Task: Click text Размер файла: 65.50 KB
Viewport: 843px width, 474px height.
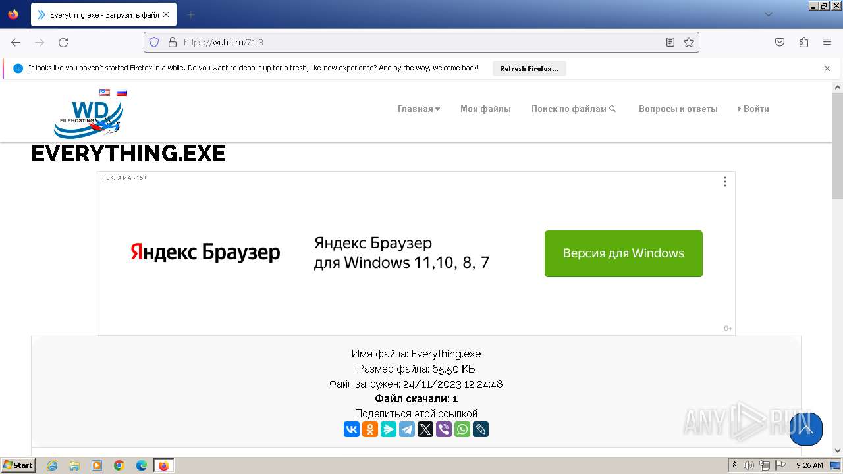Action: tap(416, 369)
